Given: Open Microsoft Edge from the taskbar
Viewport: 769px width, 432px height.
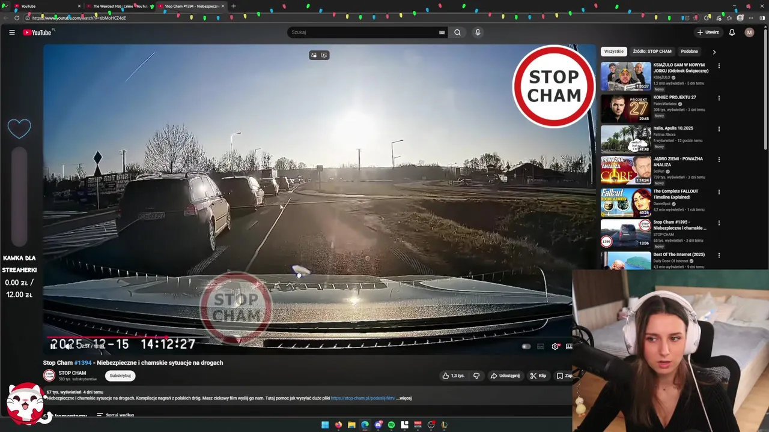Looking at the screenshot, I should pyautogui.click(x=365, y=425).
